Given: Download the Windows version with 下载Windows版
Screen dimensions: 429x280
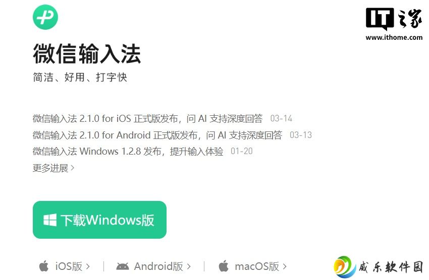Looking at the screenshot, I should [99, 220].
